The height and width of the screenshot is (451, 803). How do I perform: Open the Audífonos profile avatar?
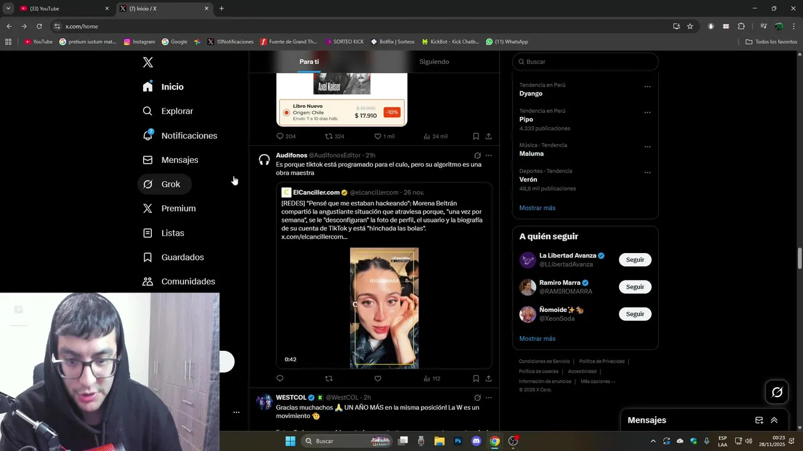click(x=264, y=160)
